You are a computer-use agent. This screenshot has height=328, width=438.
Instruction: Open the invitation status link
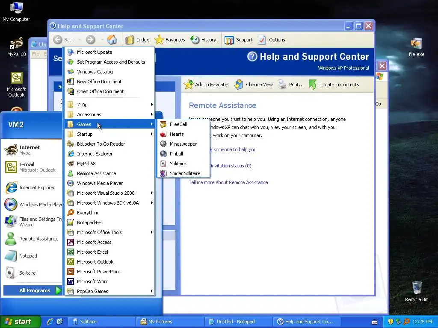231,166
